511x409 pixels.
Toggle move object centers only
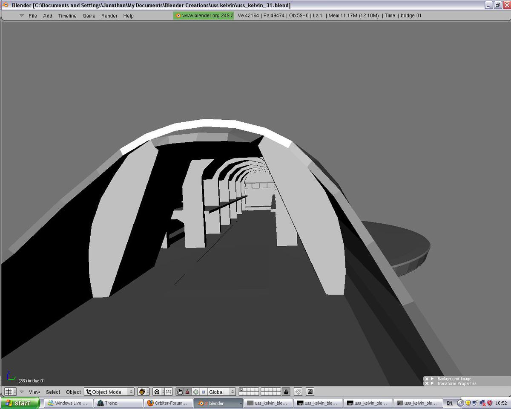[x=168, y=392]
